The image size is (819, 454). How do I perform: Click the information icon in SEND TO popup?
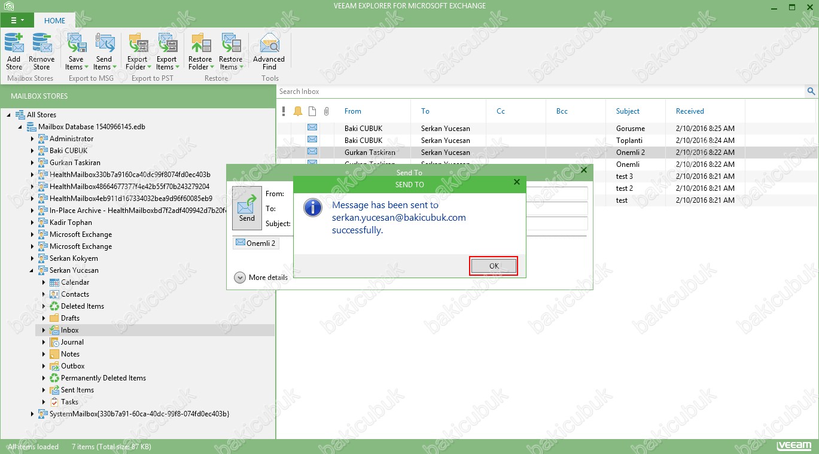(313, 208)
